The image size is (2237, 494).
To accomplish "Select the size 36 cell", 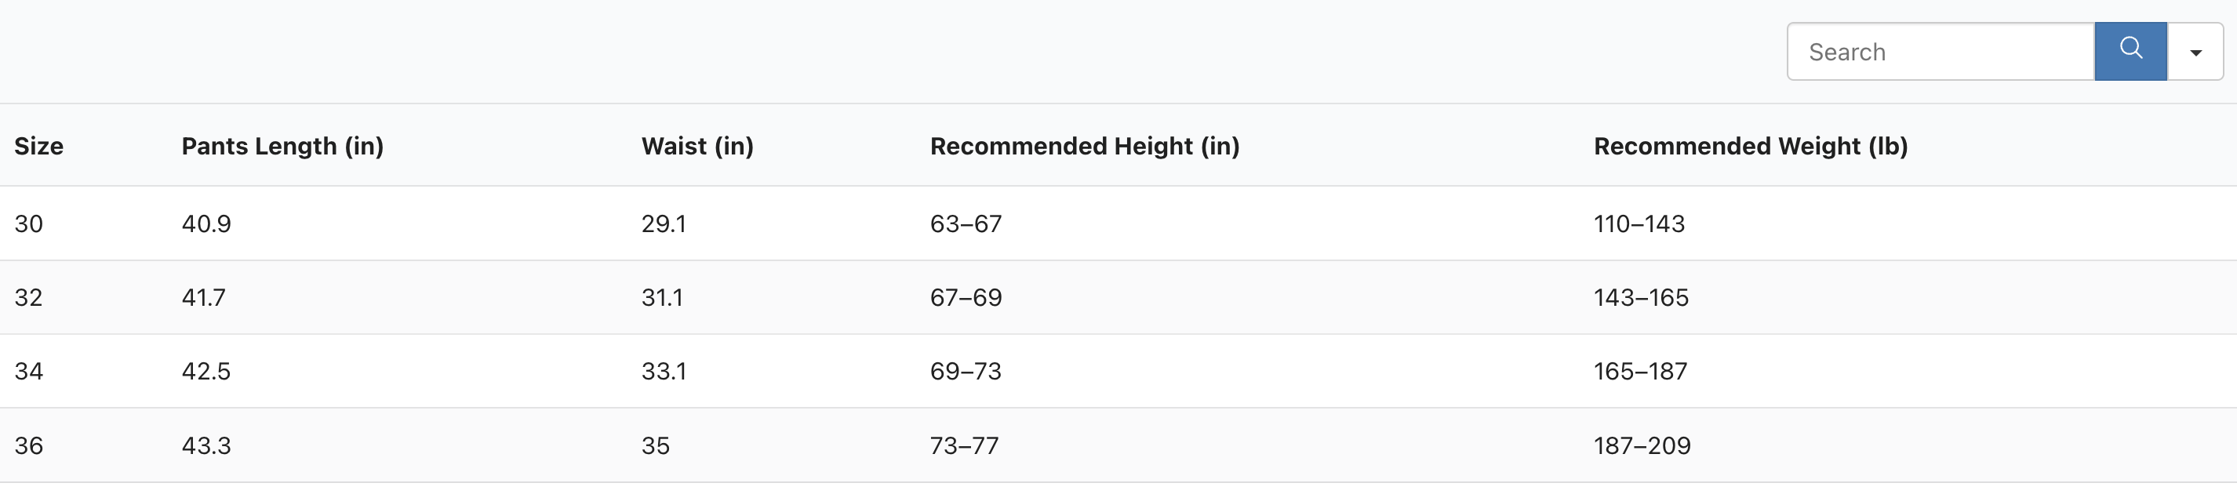I will point(29,446).
